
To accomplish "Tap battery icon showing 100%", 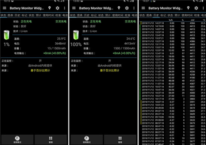I will coord(76,35).
